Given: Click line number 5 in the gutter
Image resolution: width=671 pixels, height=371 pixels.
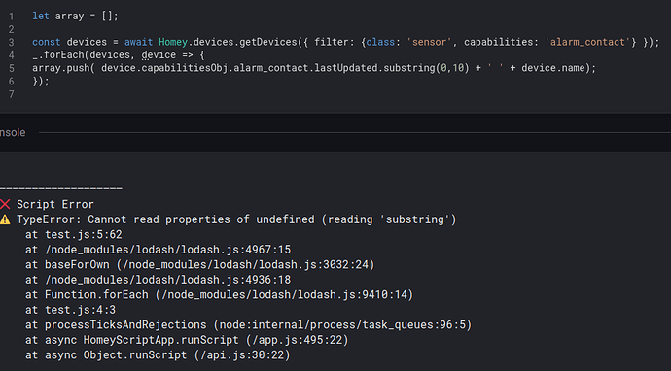Looking at the screenshot, I should click(x=11, y=68).
